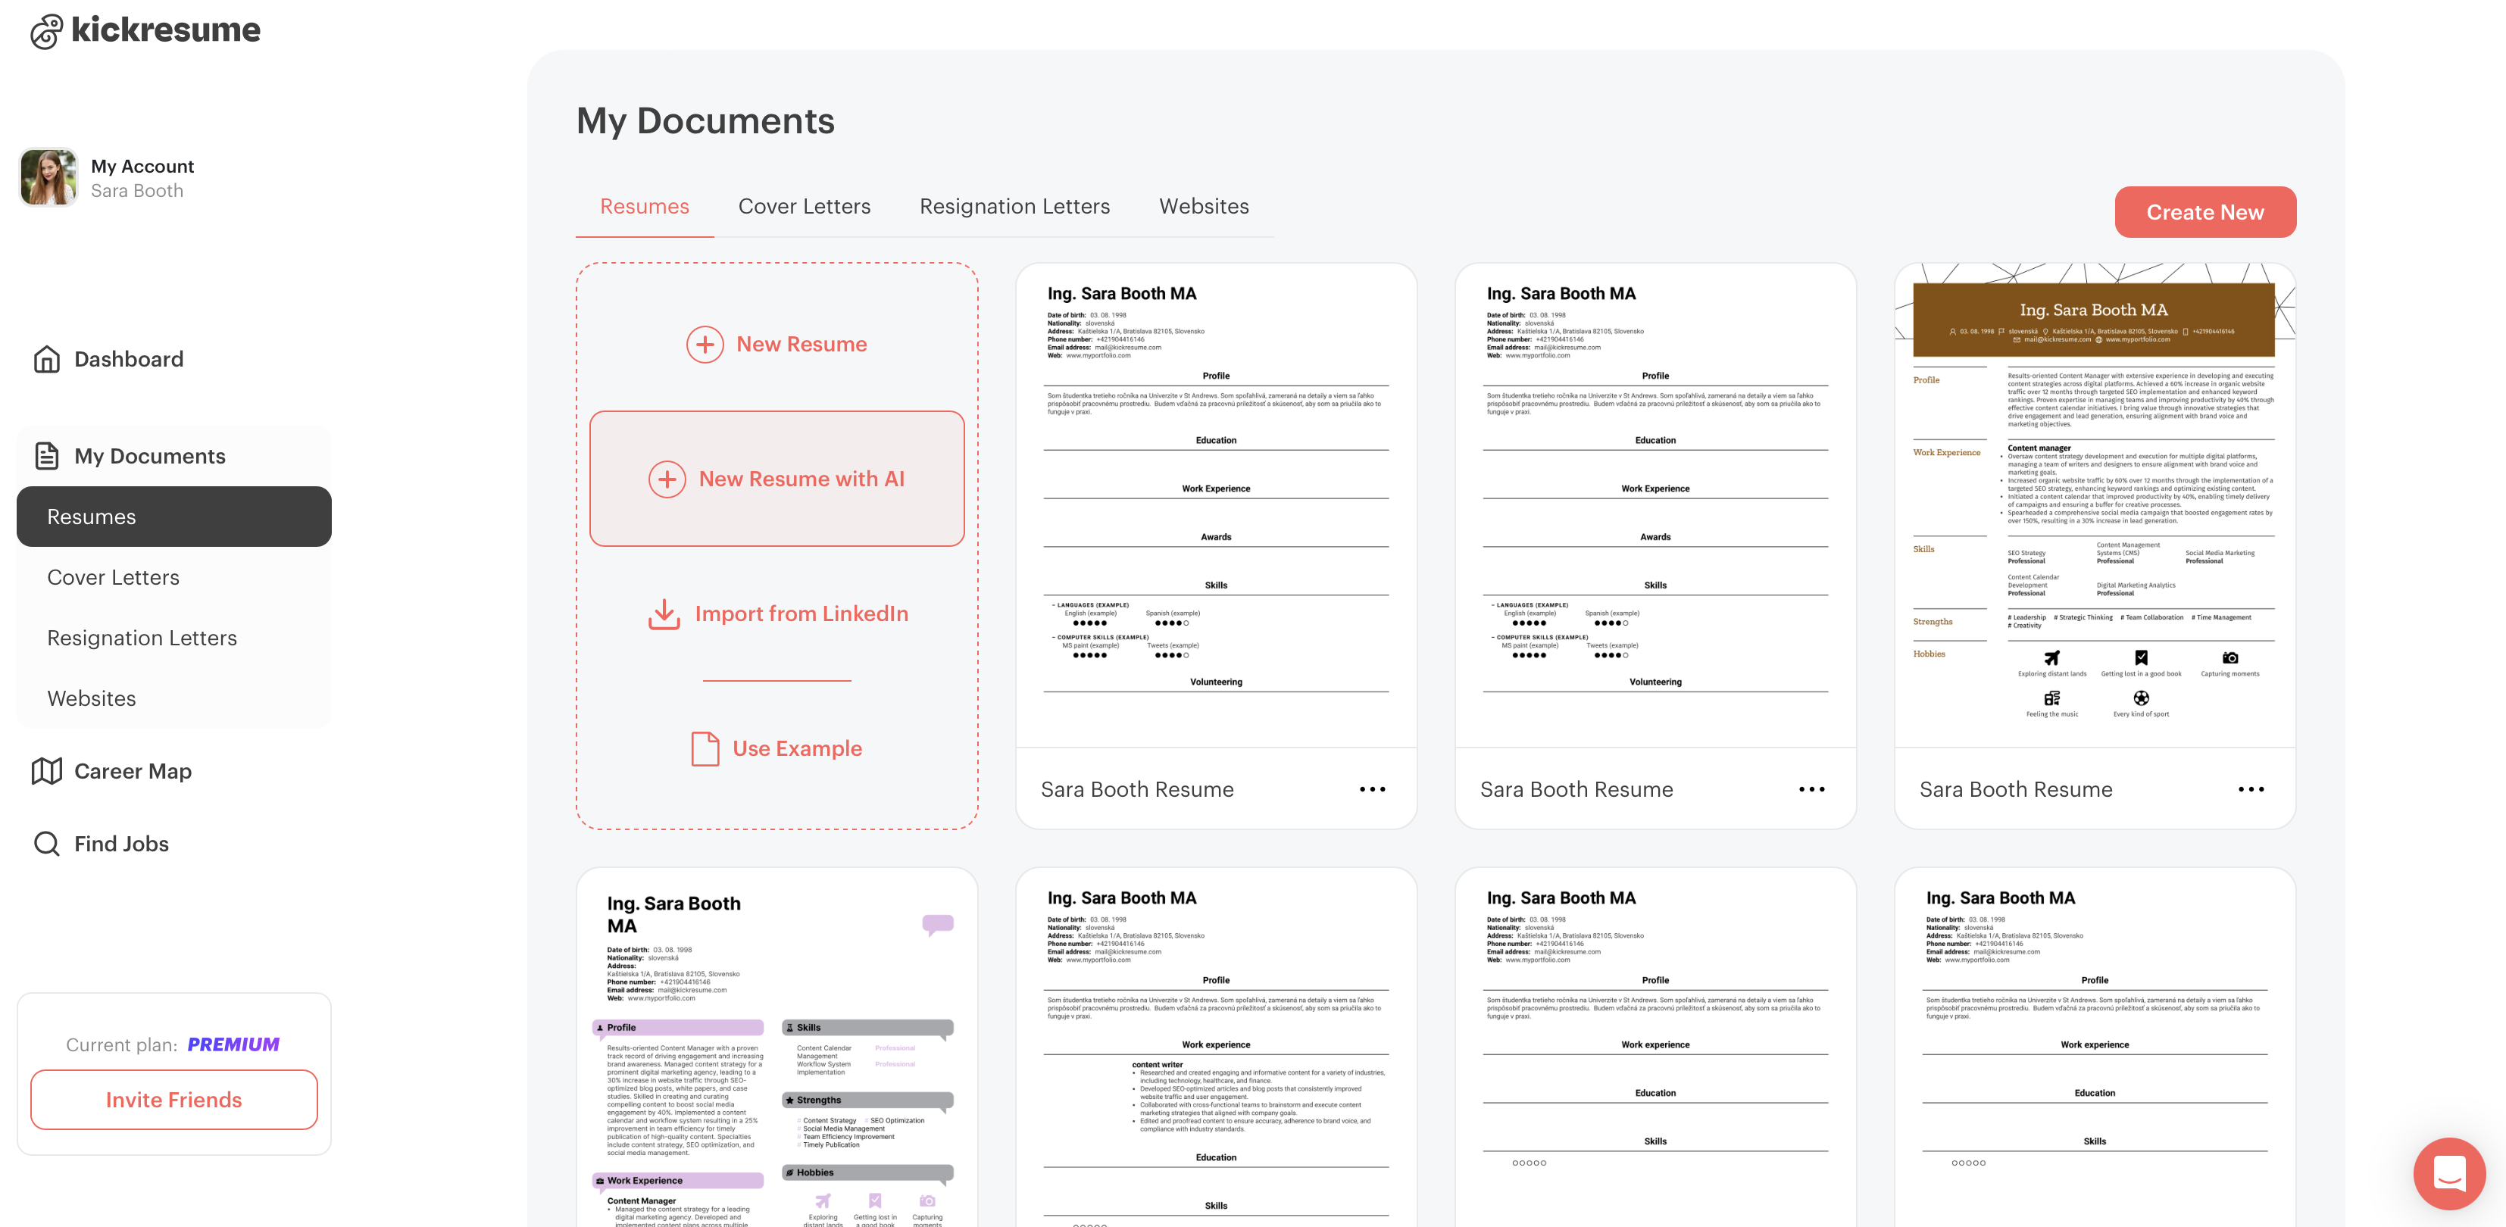Image resolution: width=2506 pixels, height=1227 pixels.
Task: Open the Dashboard home icon
Action: coord(47,359)
